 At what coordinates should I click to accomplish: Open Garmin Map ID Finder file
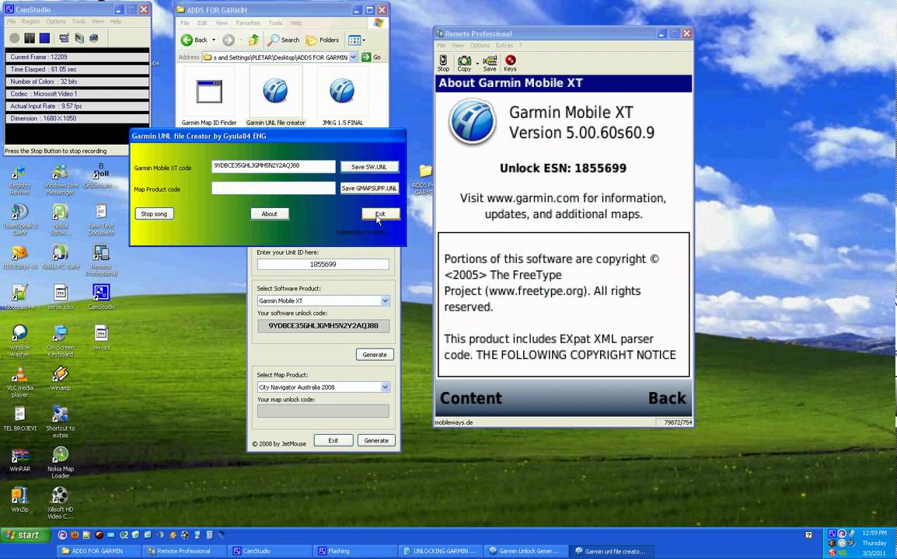(x=209, y=97)
